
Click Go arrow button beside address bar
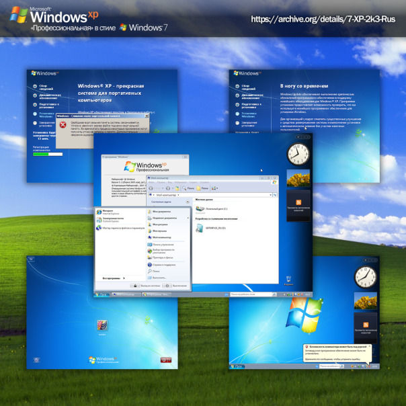pos(275,195)
